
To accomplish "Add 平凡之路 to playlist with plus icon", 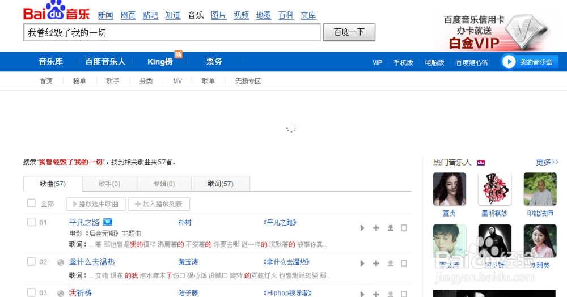I will click(x=376, y=228).
